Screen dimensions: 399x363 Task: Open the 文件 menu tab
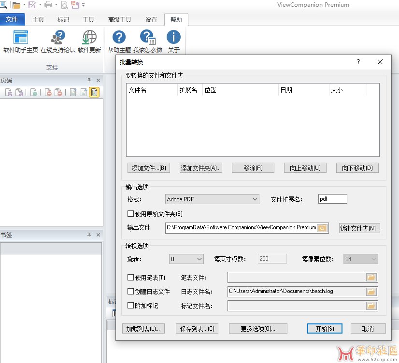pos(12,19)
